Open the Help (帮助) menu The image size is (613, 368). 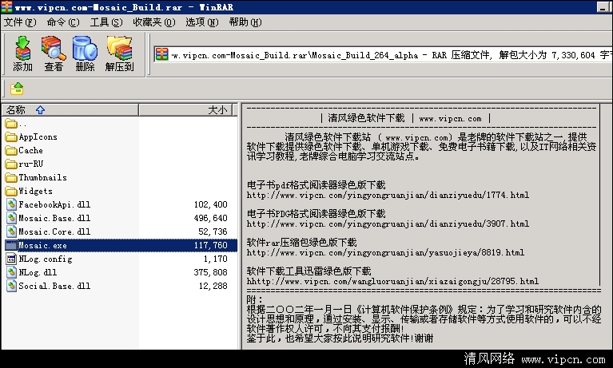245,22
